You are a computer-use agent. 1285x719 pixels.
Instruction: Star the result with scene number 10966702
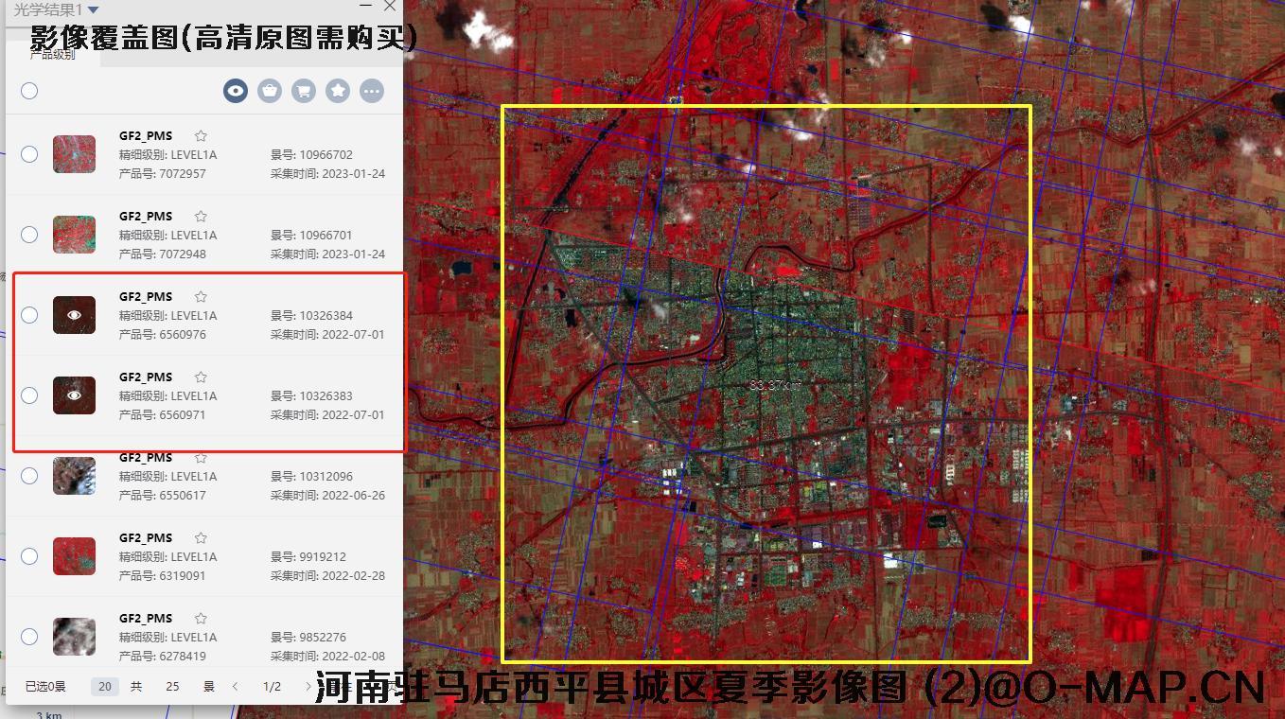[x=201, y=136]
